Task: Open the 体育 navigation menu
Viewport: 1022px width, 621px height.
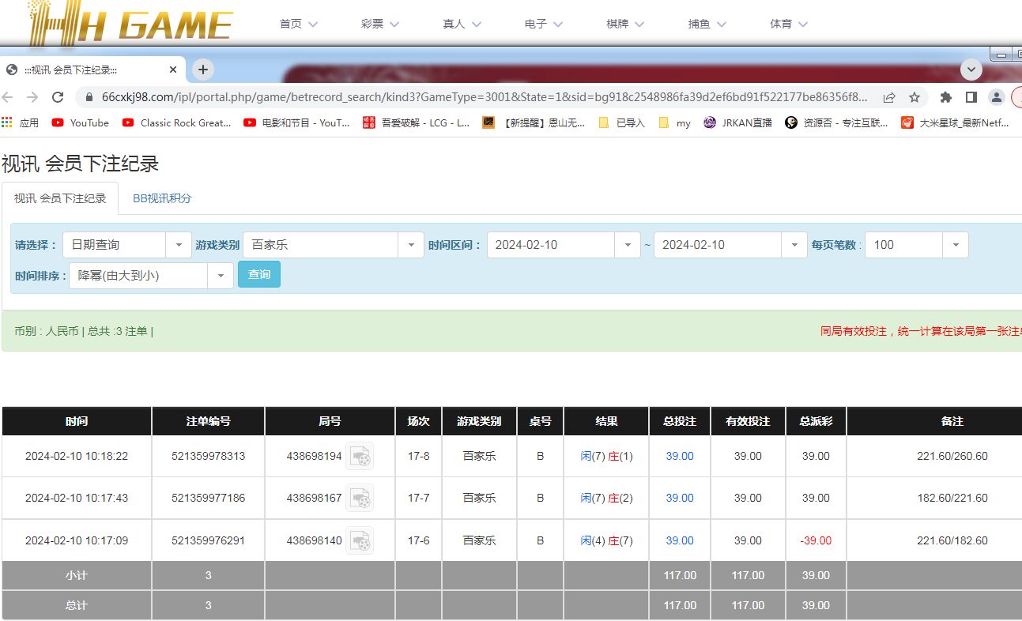Action: 788,24
